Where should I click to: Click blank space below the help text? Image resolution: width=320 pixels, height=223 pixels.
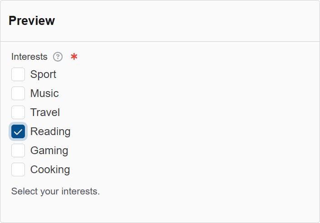click(160, 208)
